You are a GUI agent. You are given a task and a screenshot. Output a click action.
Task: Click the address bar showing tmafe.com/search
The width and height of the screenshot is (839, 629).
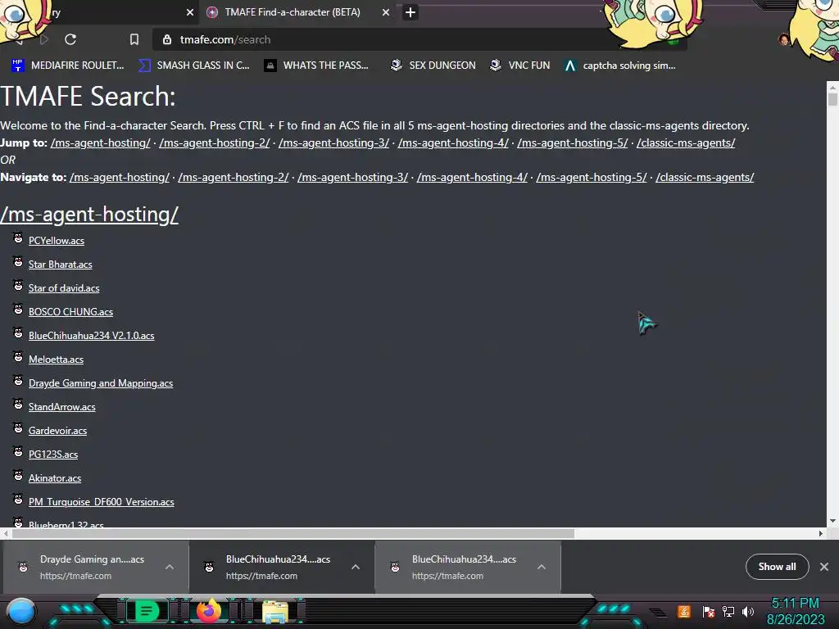419,39
